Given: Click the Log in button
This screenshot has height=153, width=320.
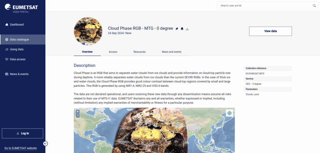Looking at the screenshot, I should pos(22,133).
